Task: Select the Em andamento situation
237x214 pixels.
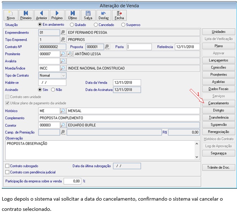Action: 51,25
